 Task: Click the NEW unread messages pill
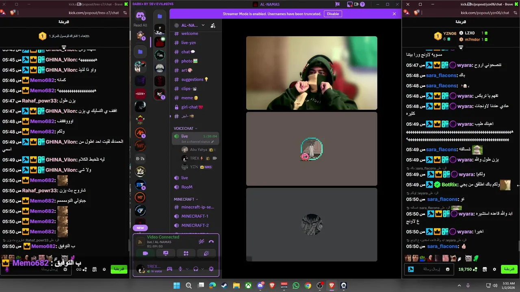(x=140, y=228)
